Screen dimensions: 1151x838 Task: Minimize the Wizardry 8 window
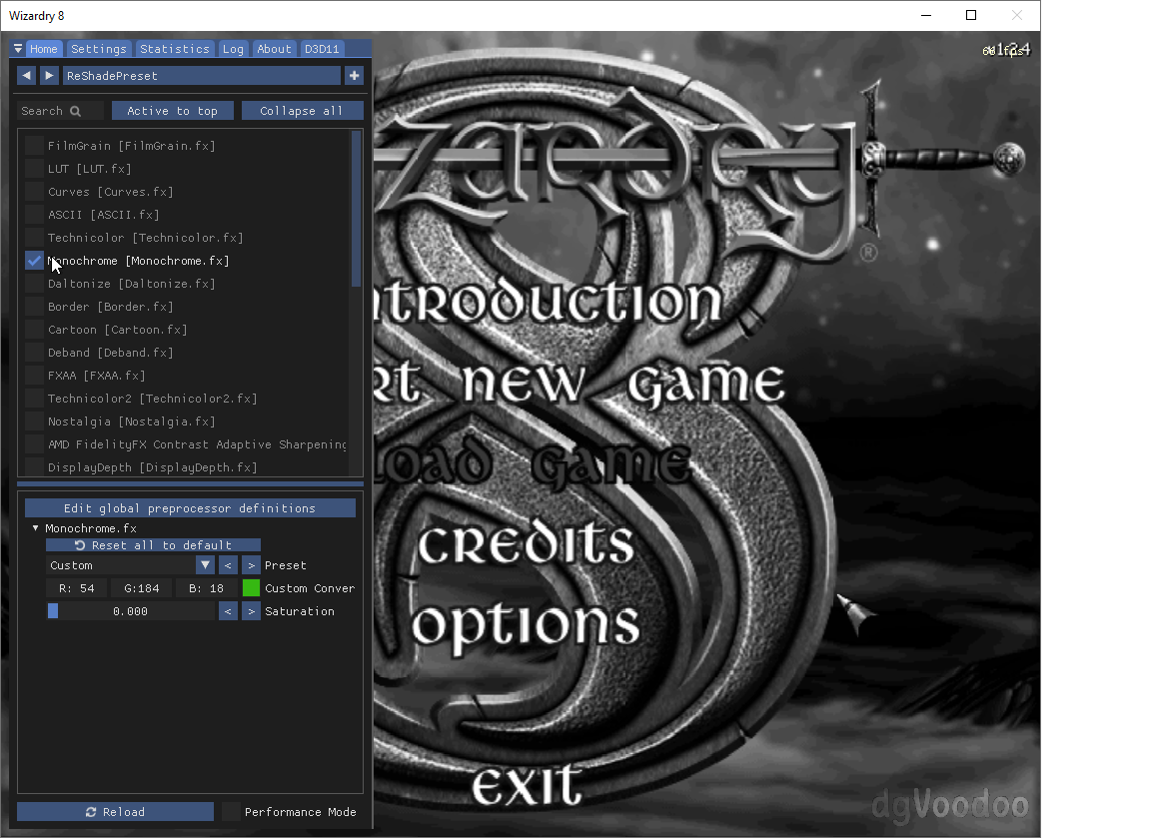(926, 15)
